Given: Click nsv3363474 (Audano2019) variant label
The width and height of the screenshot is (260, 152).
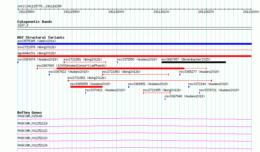Looking at the screenshot, I should (x=38, y=59).
